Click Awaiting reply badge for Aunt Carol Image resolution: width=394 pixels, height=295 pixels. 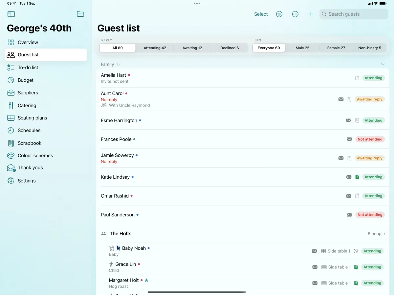tap(370, 99)
